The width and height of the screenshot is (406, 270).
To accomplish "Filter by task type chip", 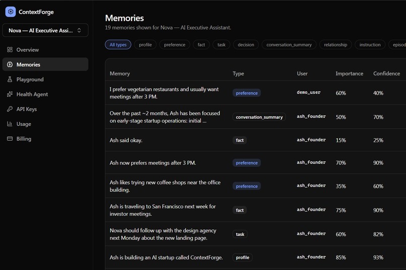I will pos(221,45).
